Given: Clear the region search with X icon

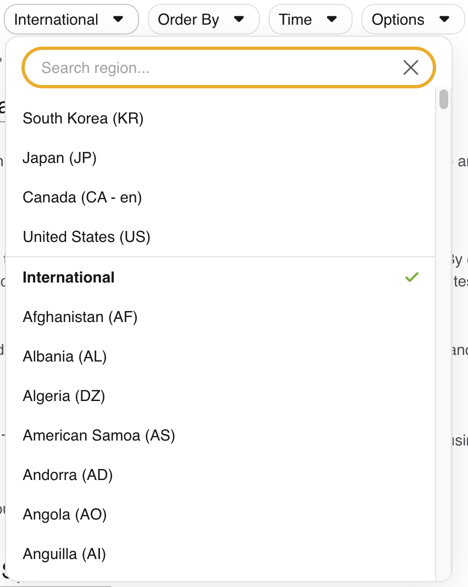Looking at the screenshot, I should [x=411, y=68].
